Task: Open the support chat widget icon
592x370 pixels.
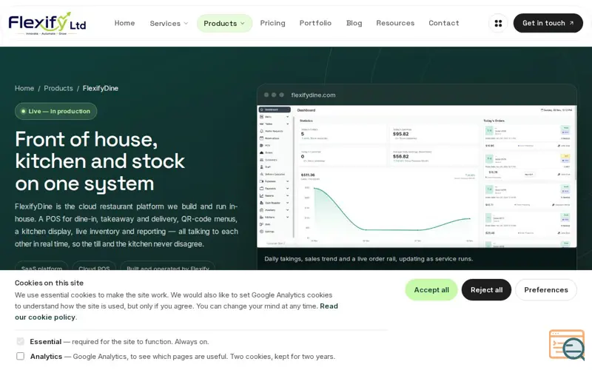Action: [x=568, y=345]
